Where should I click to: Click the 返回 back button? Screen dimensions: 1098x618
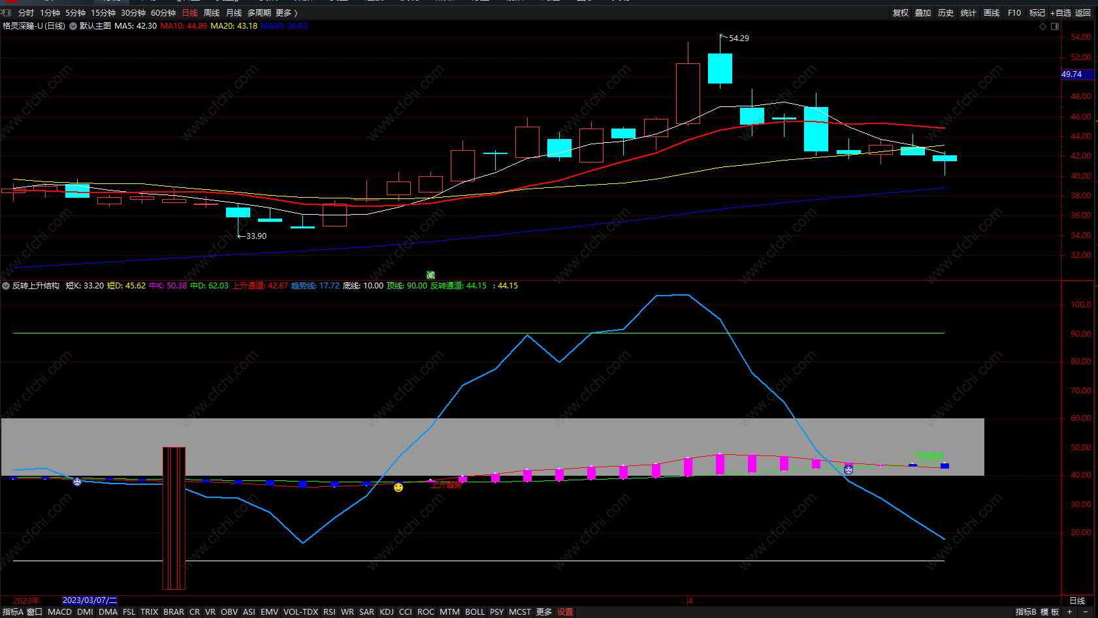pos(1083,13)
